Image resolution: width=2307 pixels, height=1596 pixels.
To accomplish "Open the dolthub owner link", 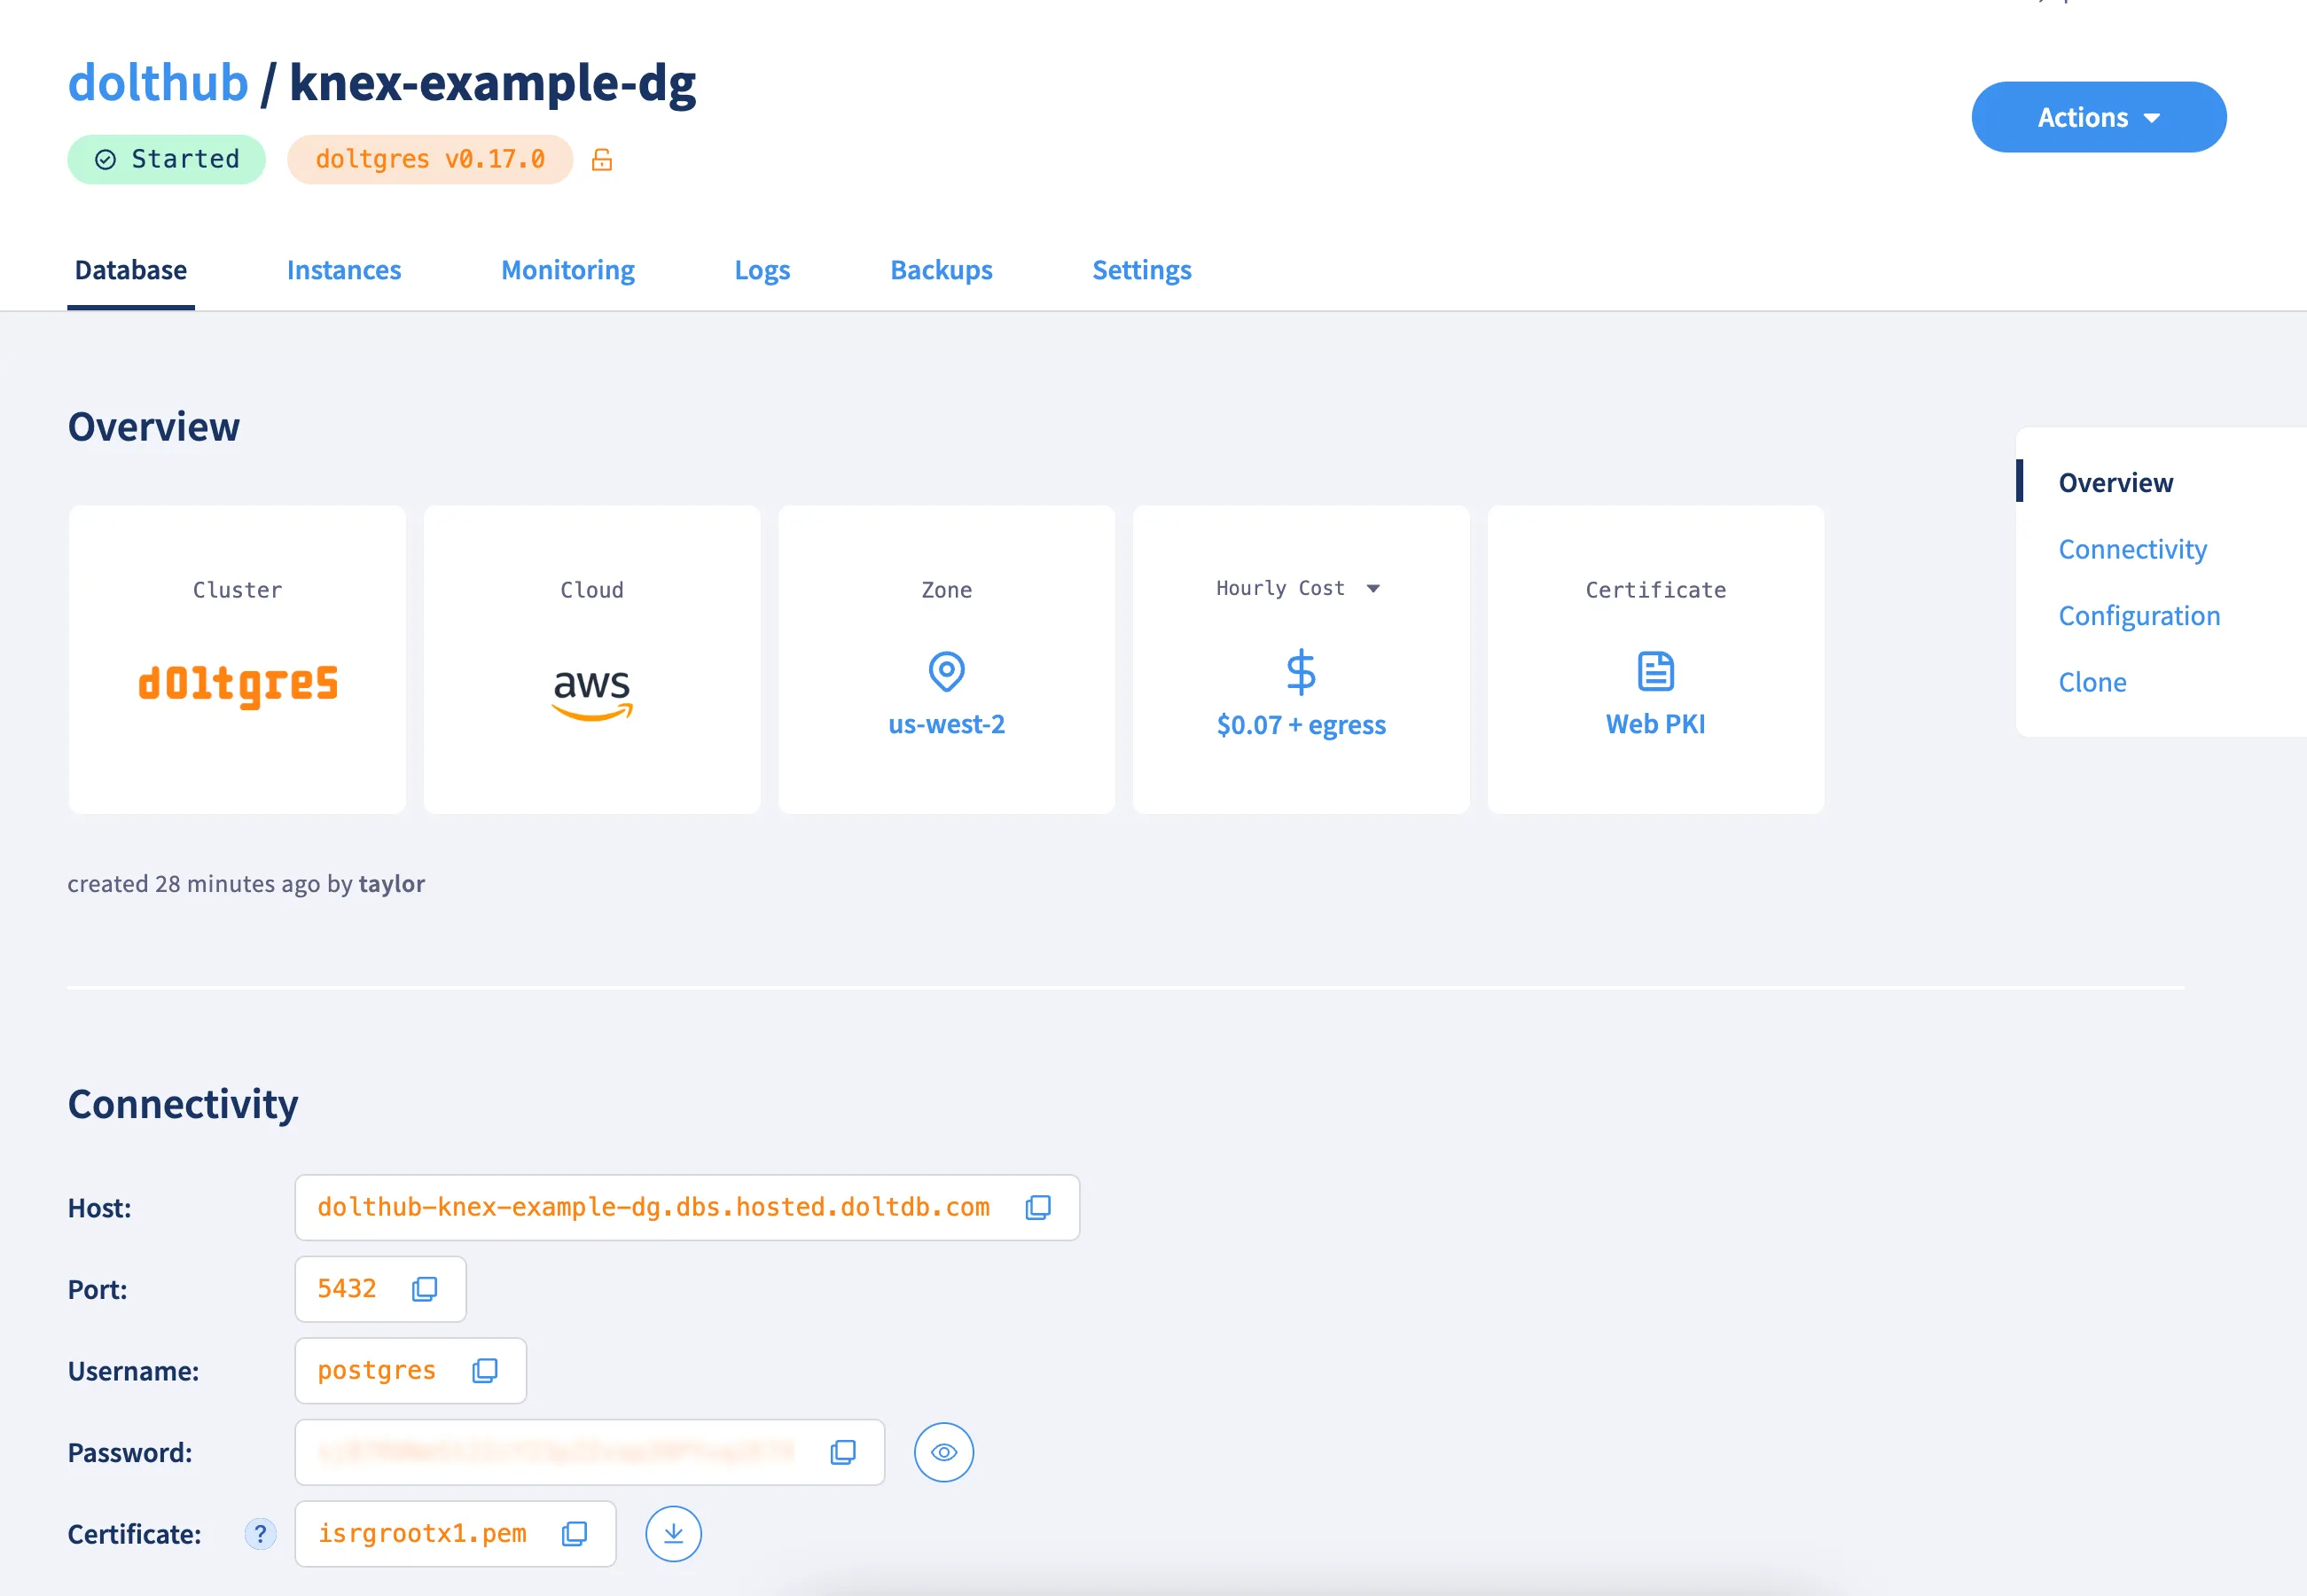I will pyautogui.click(x=158, y=82).
